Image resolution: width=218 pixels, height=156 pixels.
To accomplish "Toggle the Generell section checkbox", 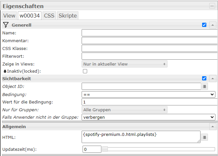I will point(204,25).
